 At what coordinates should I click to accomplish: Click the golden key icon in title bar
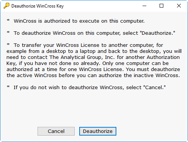point(6,6)
